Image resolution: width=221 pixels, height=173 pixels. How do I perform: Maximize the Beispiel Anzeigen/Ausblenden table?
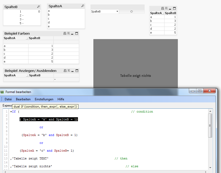[77, 71]
